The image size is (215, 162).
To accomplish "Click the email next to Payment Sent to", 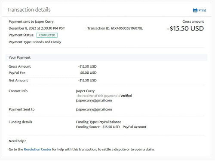I will point(94,109).
